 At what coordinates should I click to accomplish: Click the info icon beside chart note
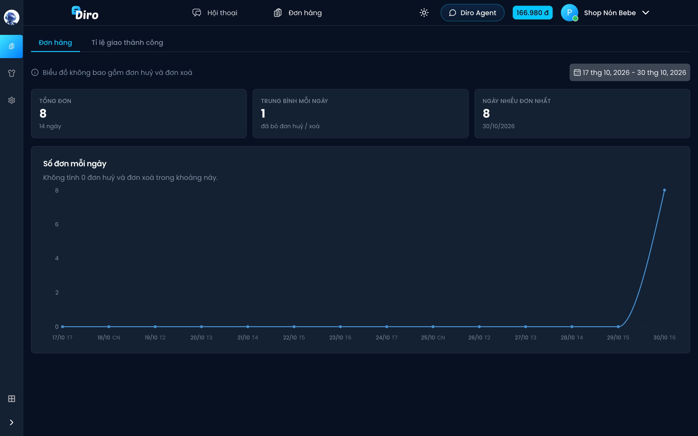pos(35,72)
